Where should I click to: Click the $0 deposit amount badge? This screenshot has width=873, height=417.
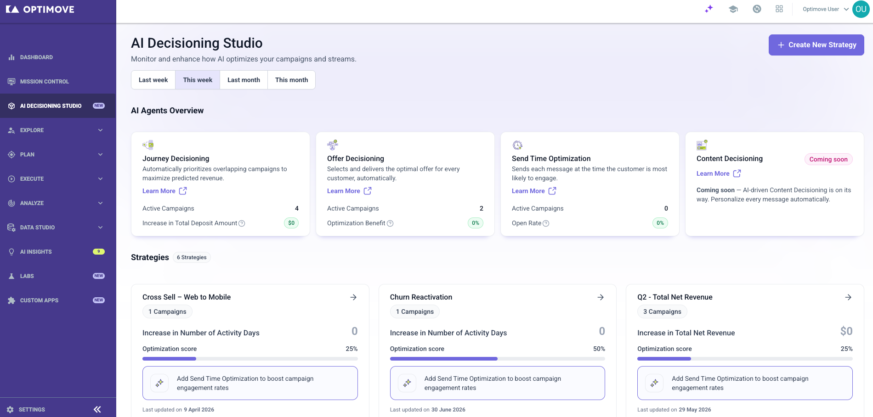point(291,223)
